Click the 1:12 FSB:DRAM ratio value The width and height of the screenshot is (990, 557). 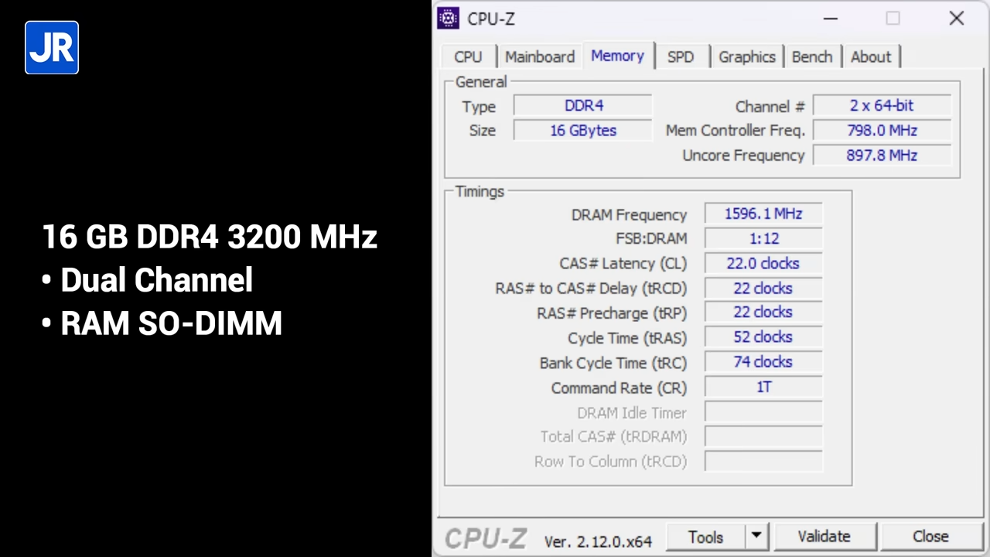click(763, 239)
